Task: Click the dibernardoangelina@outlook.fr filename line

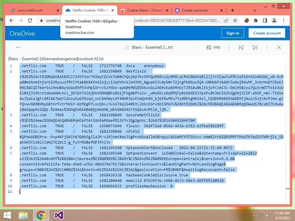Action: 56,59
